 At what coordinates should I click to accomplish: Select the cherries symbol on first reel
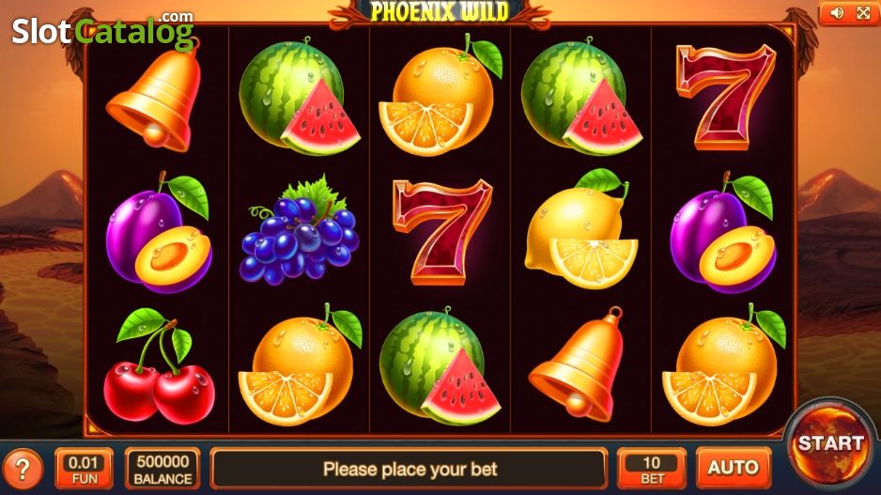pyautogui.click(x=159, y=365)
